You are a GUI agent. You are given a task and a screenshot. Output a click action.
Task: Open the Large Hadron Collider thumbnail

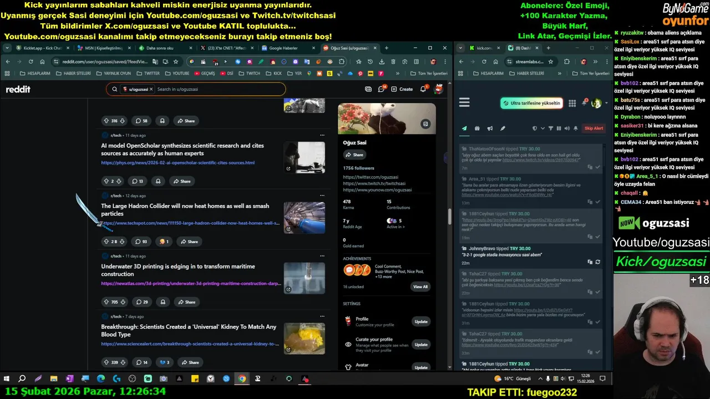point(305,218)
